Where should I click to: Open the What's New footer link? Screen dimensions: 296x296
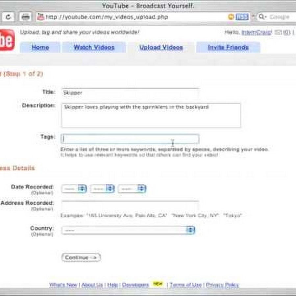pos(63,285)
